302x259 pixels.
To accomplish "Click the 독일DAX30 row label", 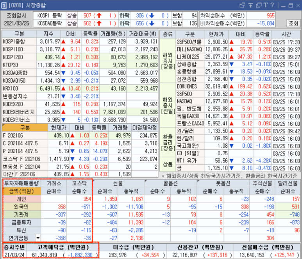I will click(x=190, y=116).
